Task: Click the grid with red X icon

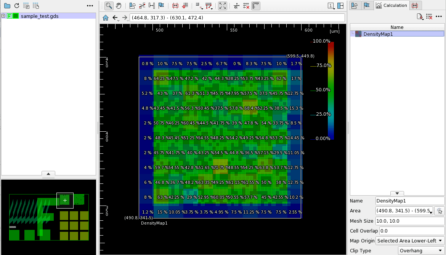Action: tap(246, 6)
